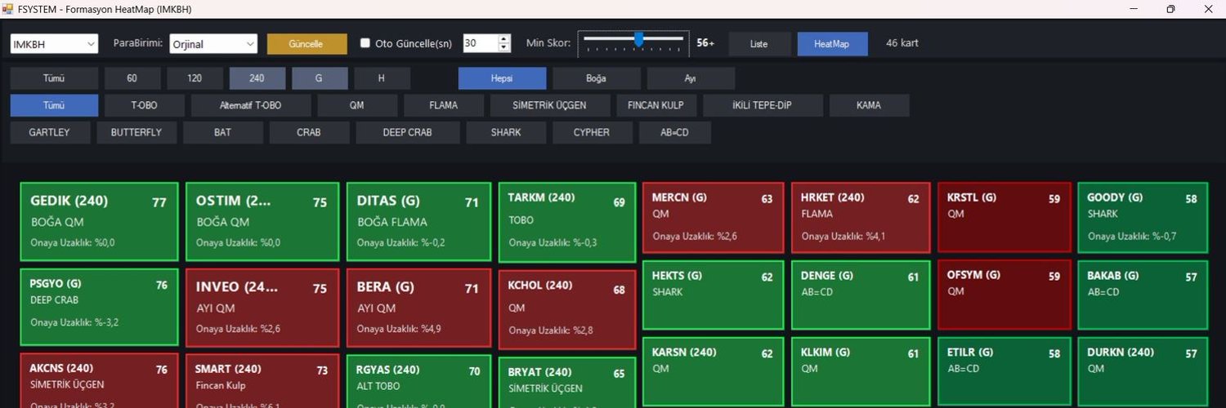Open the OFSYM (G) QM card
The image size is (1226, 408).
point(1005,294)
